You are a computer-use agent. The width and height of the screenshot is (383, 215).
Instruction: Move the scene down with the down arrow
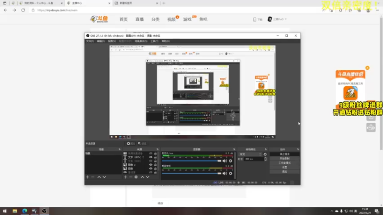coord(104,177)
